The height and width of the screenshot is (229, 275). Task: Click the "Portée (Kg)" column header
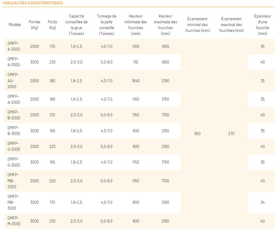click(35, 25)
